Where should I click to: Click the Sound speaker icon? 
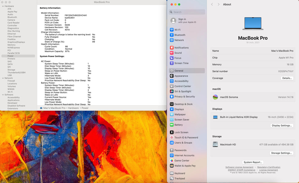[x=172, y=53]
